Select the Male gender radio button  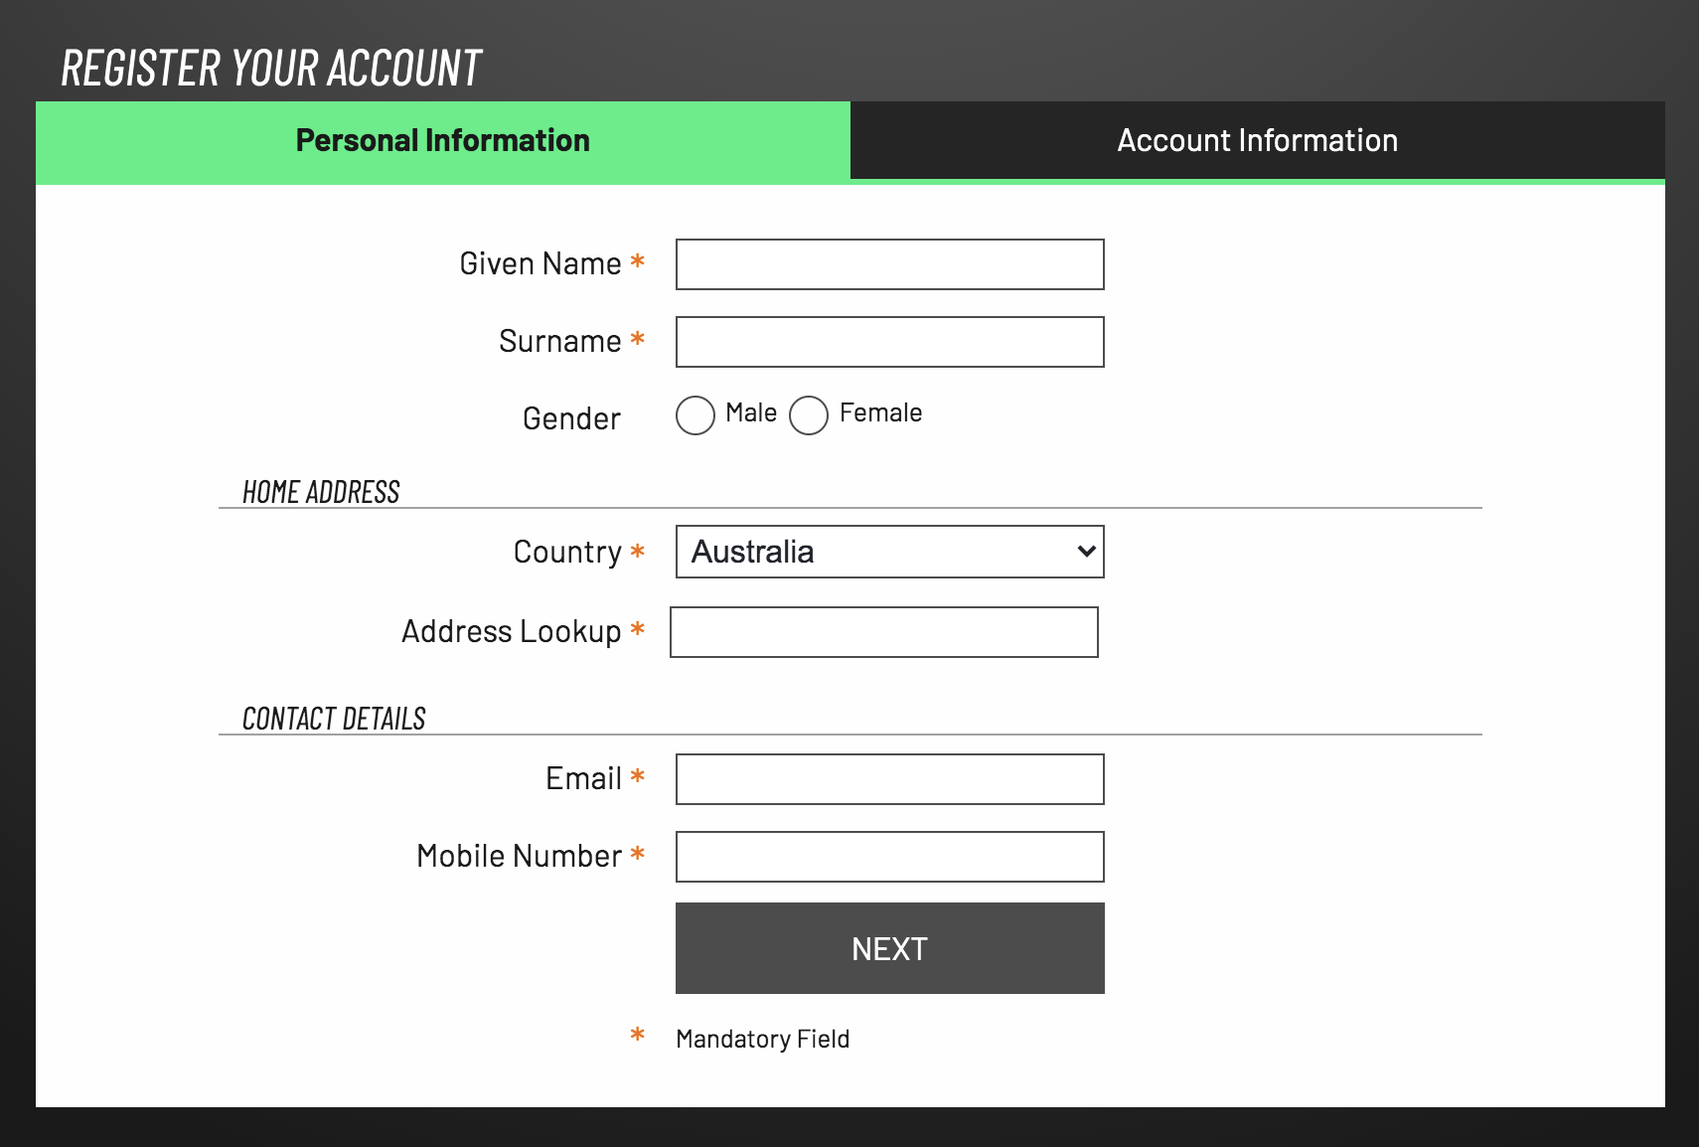[695, 415]
